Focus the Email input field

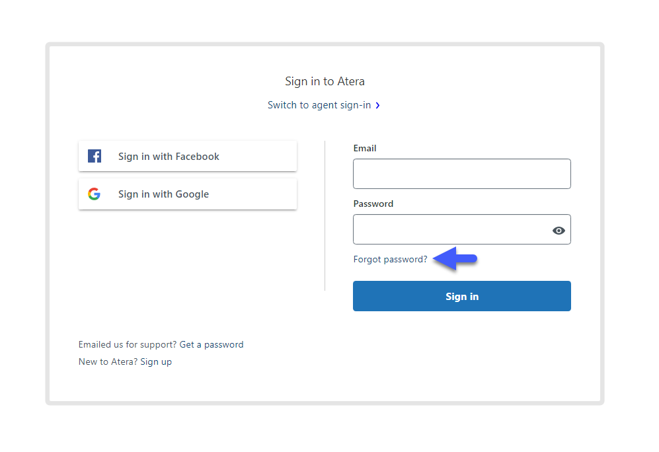click(462, 174)
